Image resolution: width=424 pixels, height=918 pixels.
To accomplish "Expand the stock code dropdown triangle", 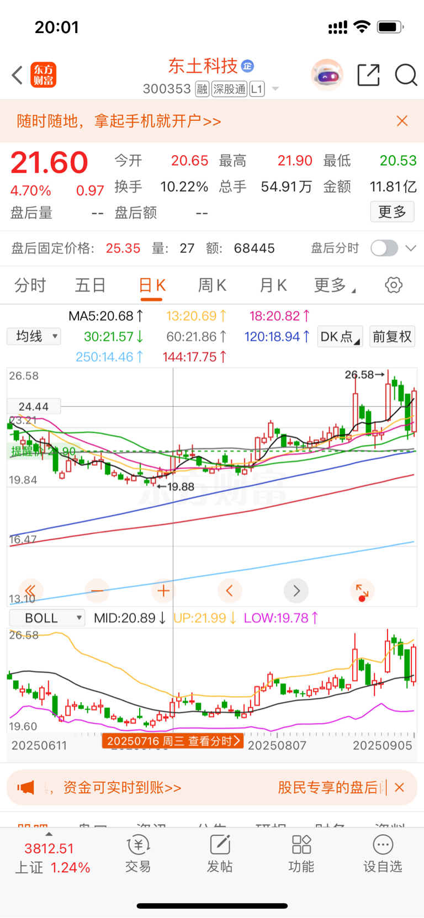I will pos(275,89).
